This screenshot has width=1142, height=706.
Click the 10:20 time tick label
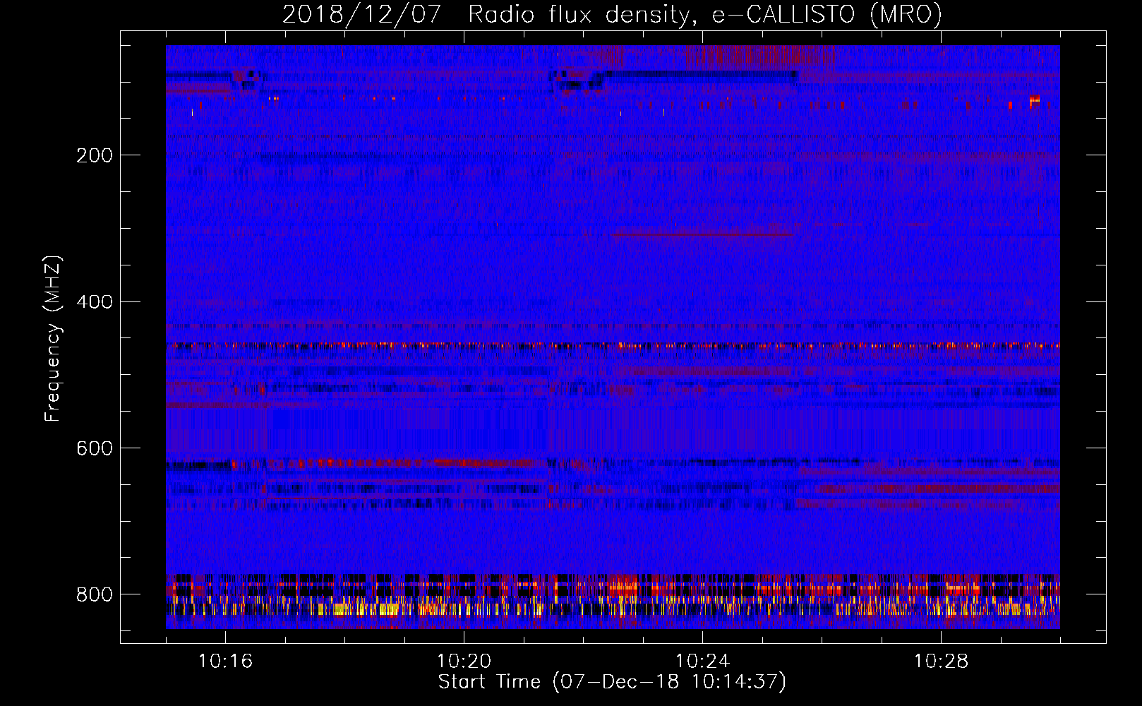464,662
